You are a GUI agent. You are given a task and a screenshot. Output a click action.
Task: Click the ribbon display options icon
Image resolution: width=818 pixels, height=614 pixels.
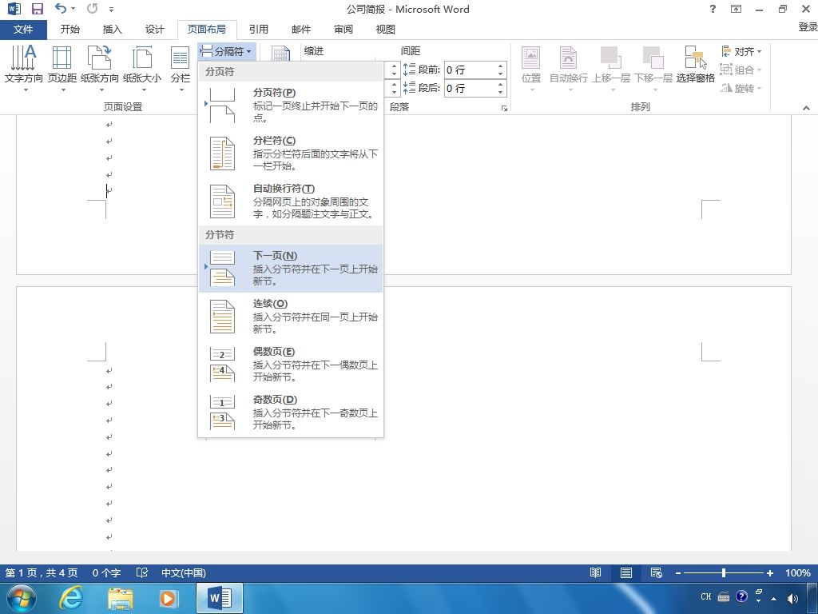tap(736, 9)
